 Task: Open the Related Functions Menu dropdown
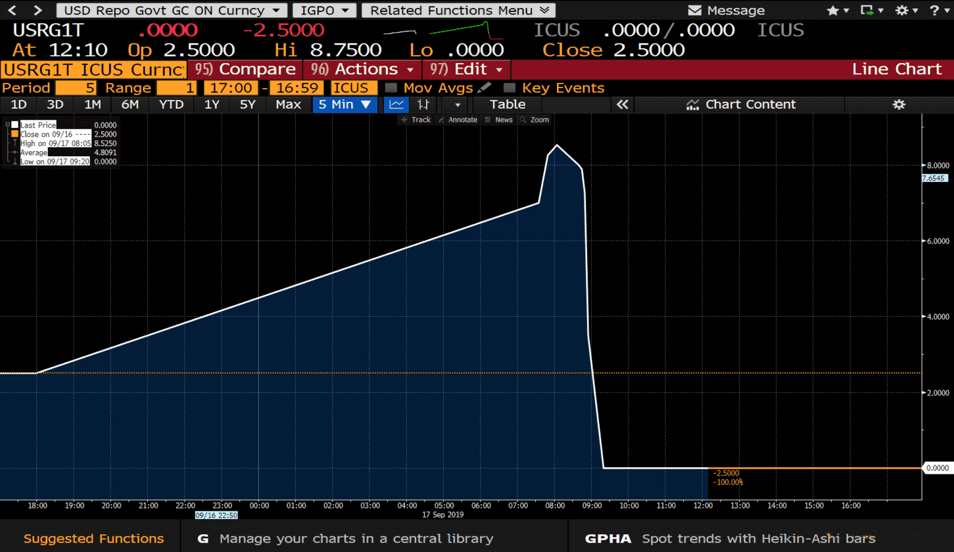(x=458, y=11)
